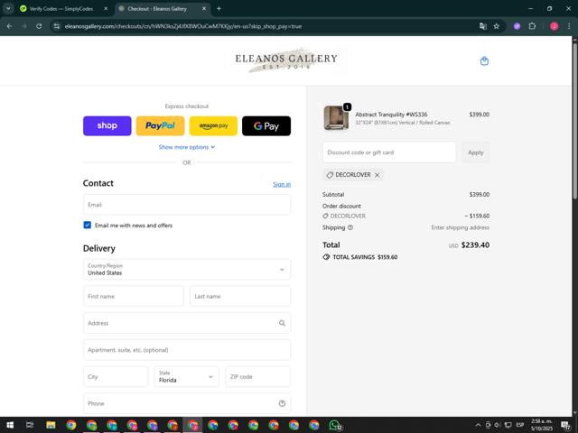Focus the Phone field

(x=187, y=403)
